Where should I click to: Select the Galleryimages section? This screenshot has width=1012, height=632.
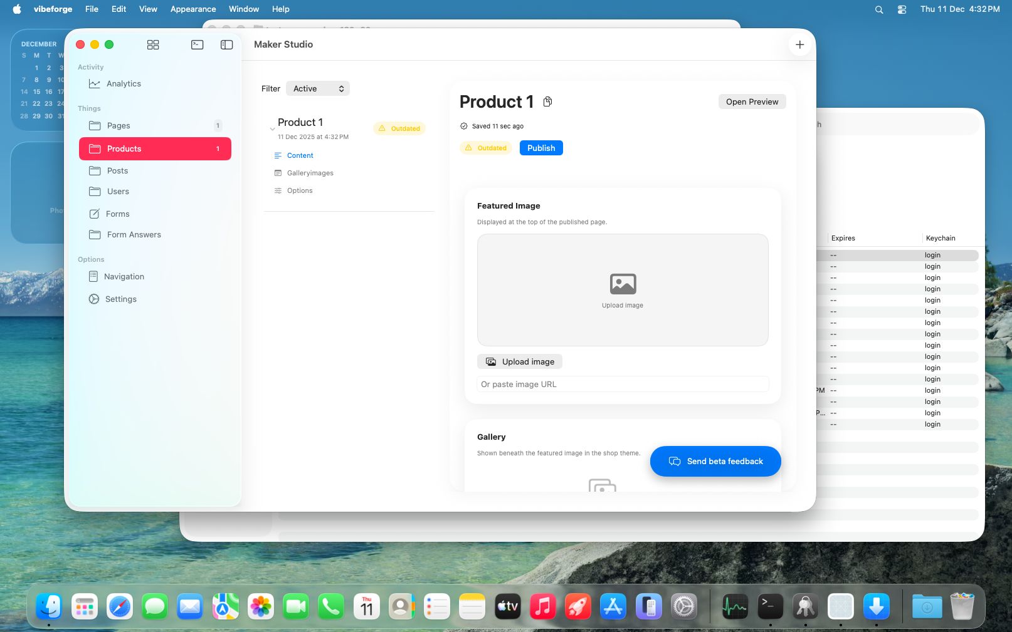click(x=310, y=173)
